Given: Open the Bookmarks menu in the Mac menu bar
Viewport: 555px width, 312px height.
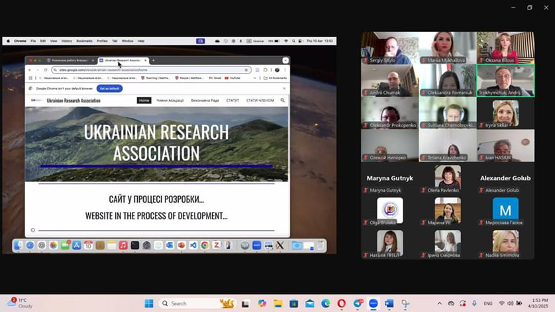Looking at the screenshot, I should tap(84, 40).
